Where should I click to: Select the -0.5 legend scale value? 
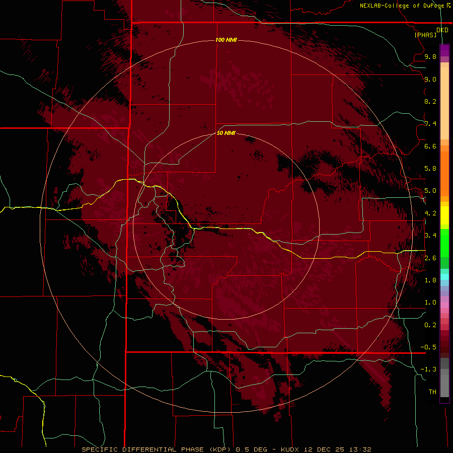tap(428, 347)
